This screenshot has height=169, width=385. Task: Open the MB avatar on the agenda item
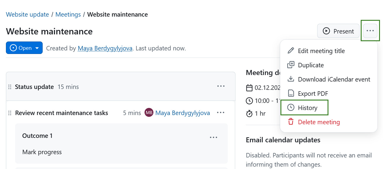coord(149,113)
